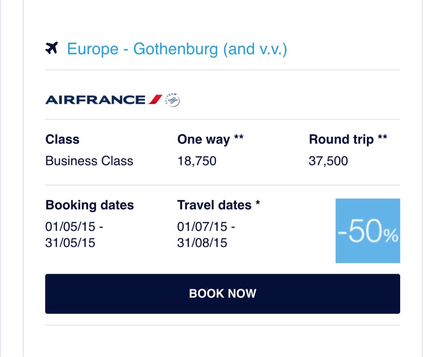Click travel date range 01/07/15 - 31/08/15
The width and height of the screenshot is (440, 357).
pos(206,234)
